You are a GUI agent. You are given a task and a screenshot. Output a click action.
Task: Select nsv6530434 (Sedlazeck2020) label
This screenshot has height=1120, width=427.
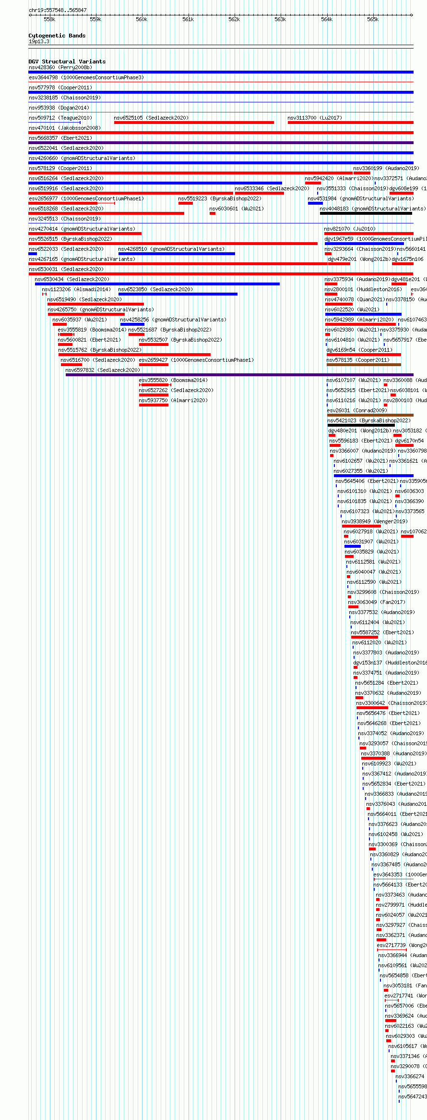(x=72, y=280)
